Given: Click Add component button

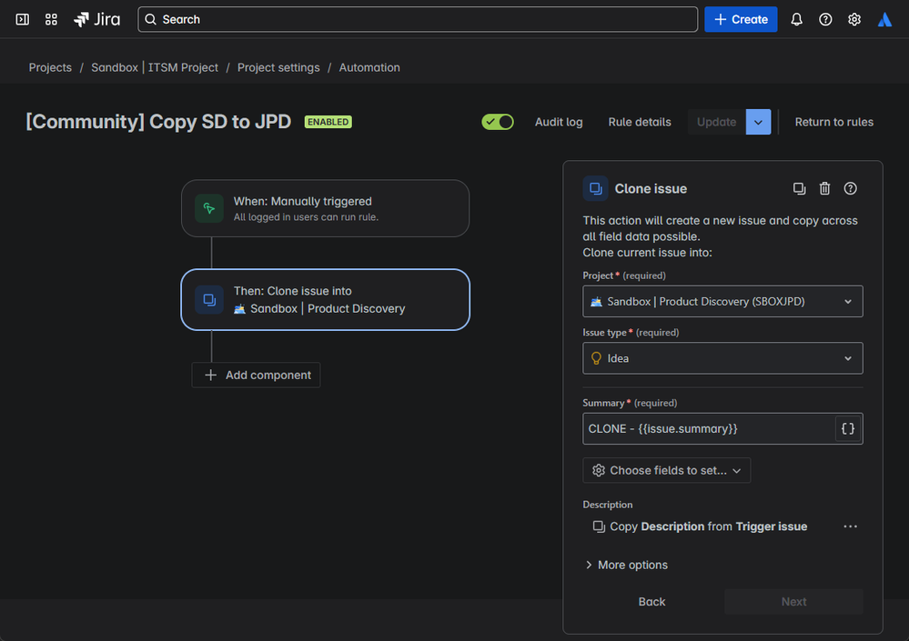Looking at the screenshot, I should [257, 375].
